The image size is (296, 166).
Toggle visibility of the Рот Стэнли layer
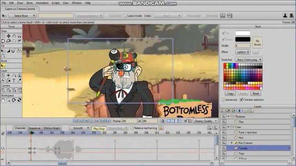pyautogui.click(x=224, y=143)
